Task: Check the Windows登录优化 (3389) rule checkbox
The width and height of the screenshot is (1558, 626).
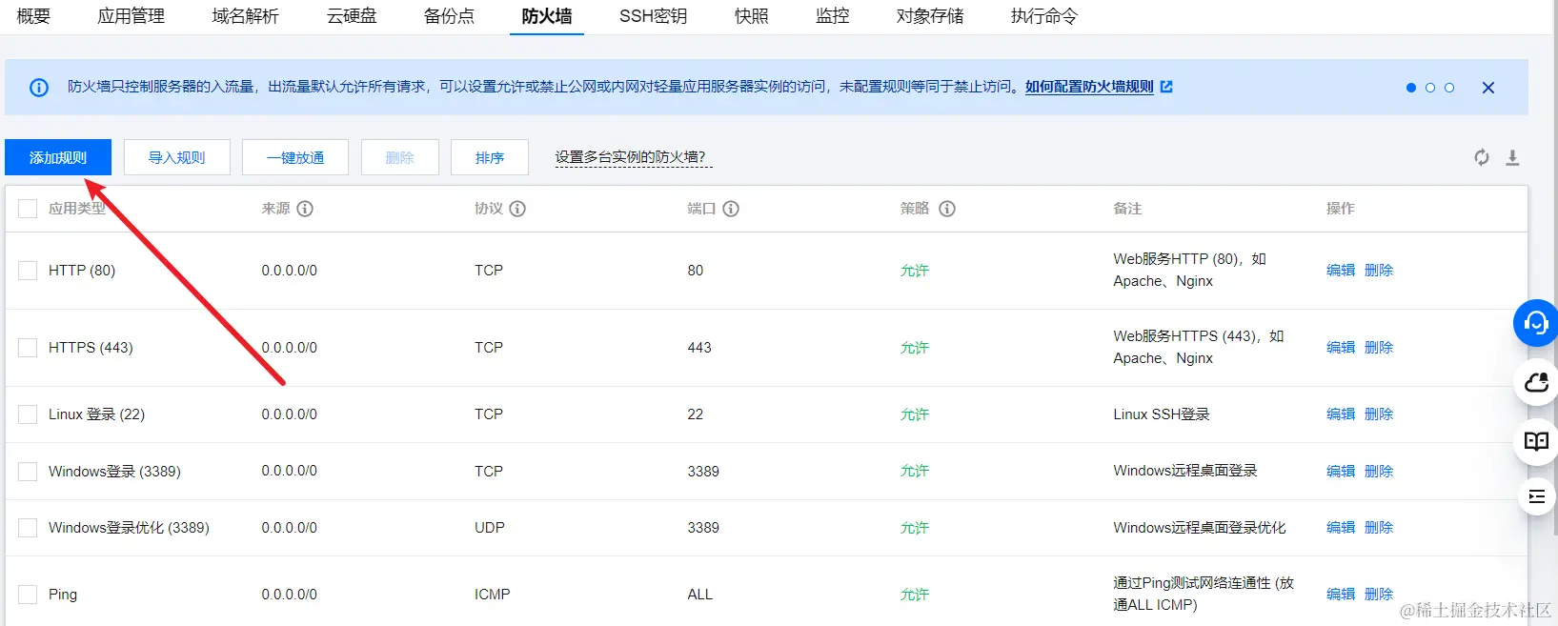Action: [x=28, y=528]
